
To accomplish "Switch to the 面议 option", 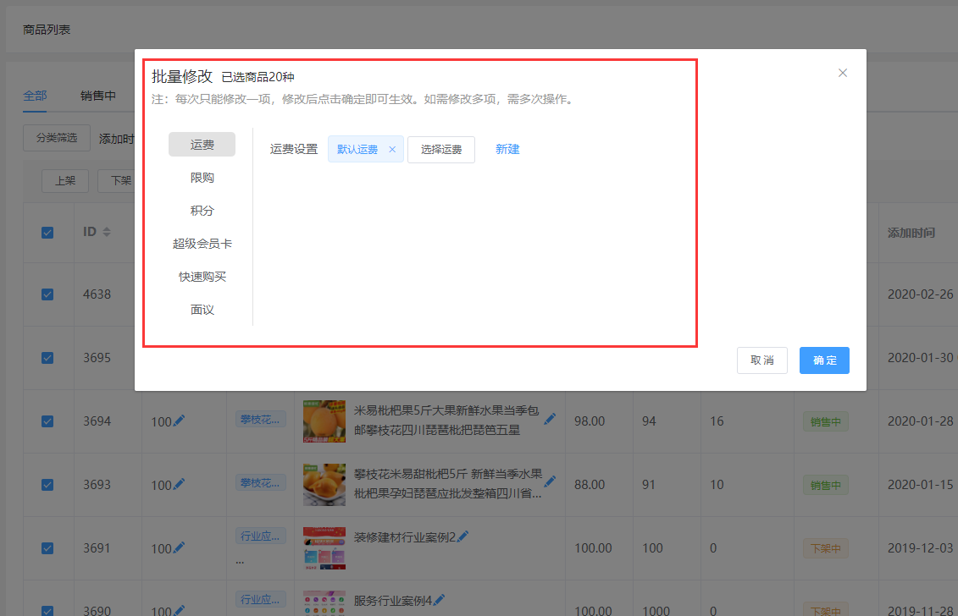I will pyautogui.click(x=202, y=310).
